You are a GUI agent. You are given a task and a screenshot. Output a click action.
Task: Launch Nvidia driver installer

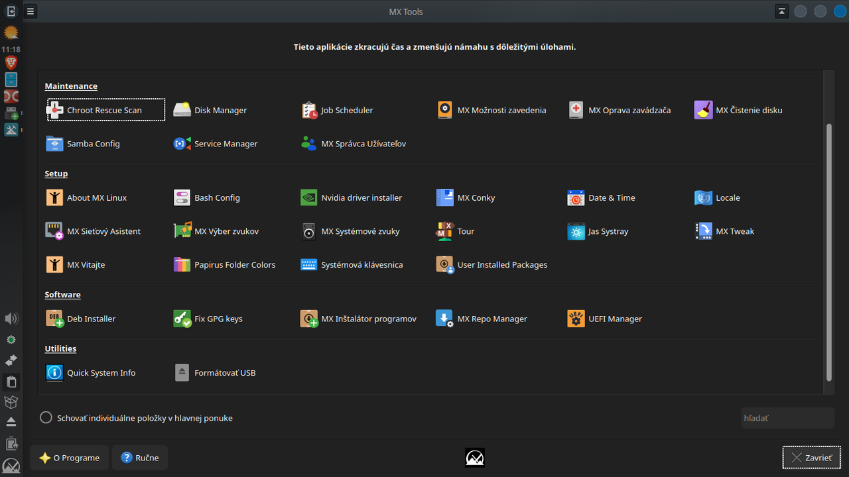click(352, 197)
